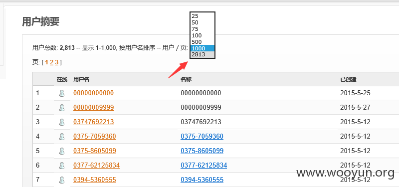Click user icon for 0375-7059360 row
This screenshot has width=399, height=187.
click(x=62, y=137)
